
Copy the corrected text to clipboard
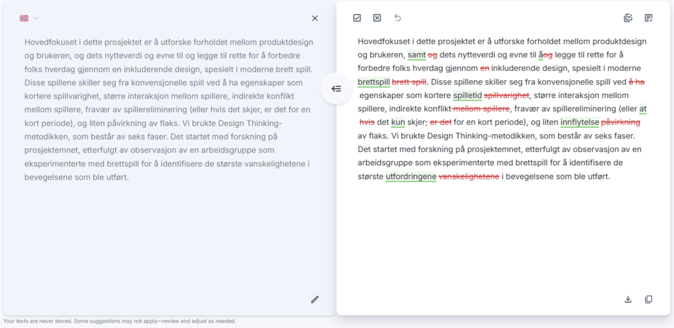[x=648, y=299]
